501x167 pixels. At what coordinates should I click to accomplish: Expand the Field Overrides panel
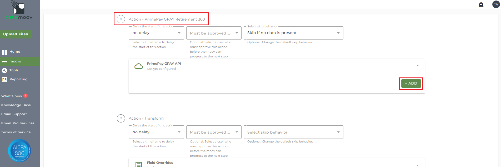pos(418,165)
